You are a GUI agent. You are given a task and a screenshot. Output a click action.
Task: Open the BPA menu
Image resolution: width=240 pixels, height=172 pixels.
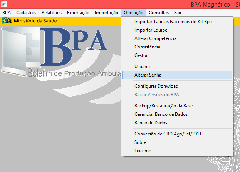[x=7, y=13]
